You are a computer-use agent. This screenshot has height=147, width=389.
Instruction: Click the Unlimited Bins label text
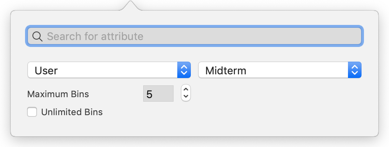(72, 112)
